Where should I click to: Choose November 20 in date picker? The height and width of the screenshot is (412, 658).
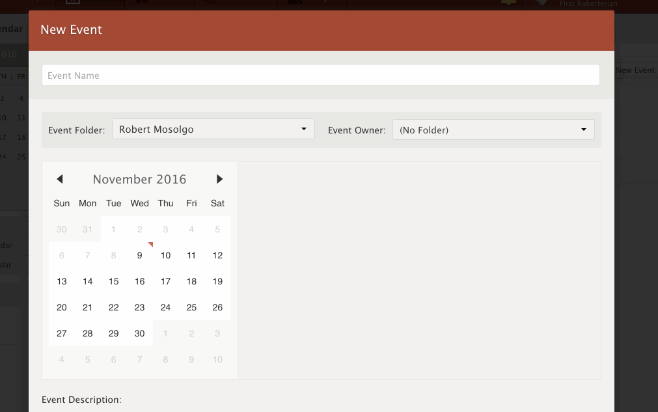pos(62,307)
